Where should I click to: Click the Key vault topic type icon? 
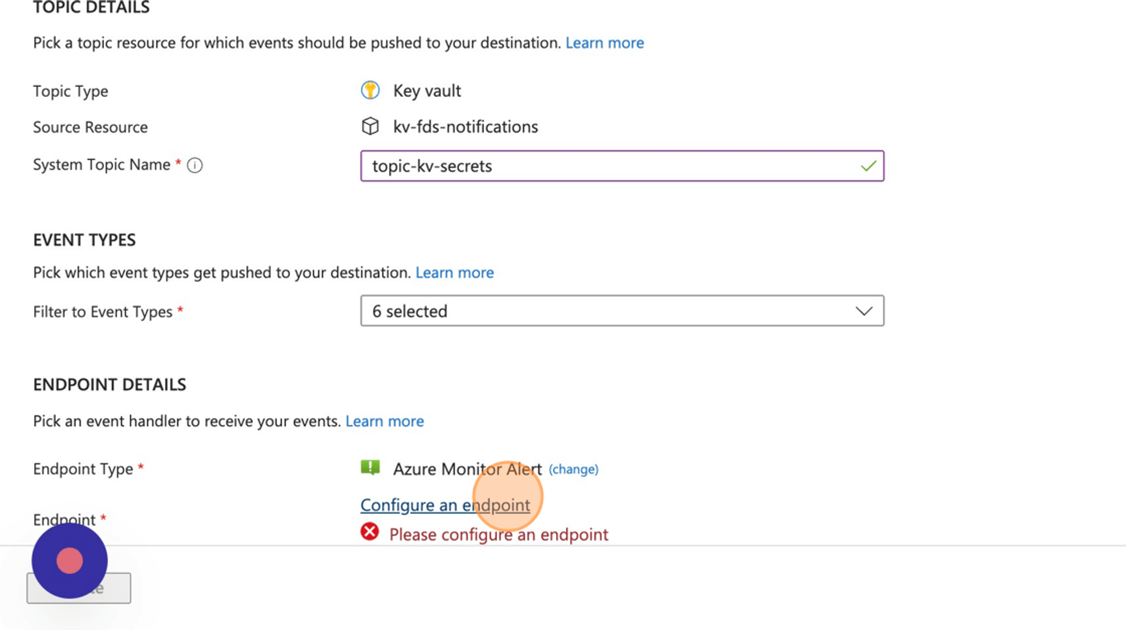click(x=370, y=90)
